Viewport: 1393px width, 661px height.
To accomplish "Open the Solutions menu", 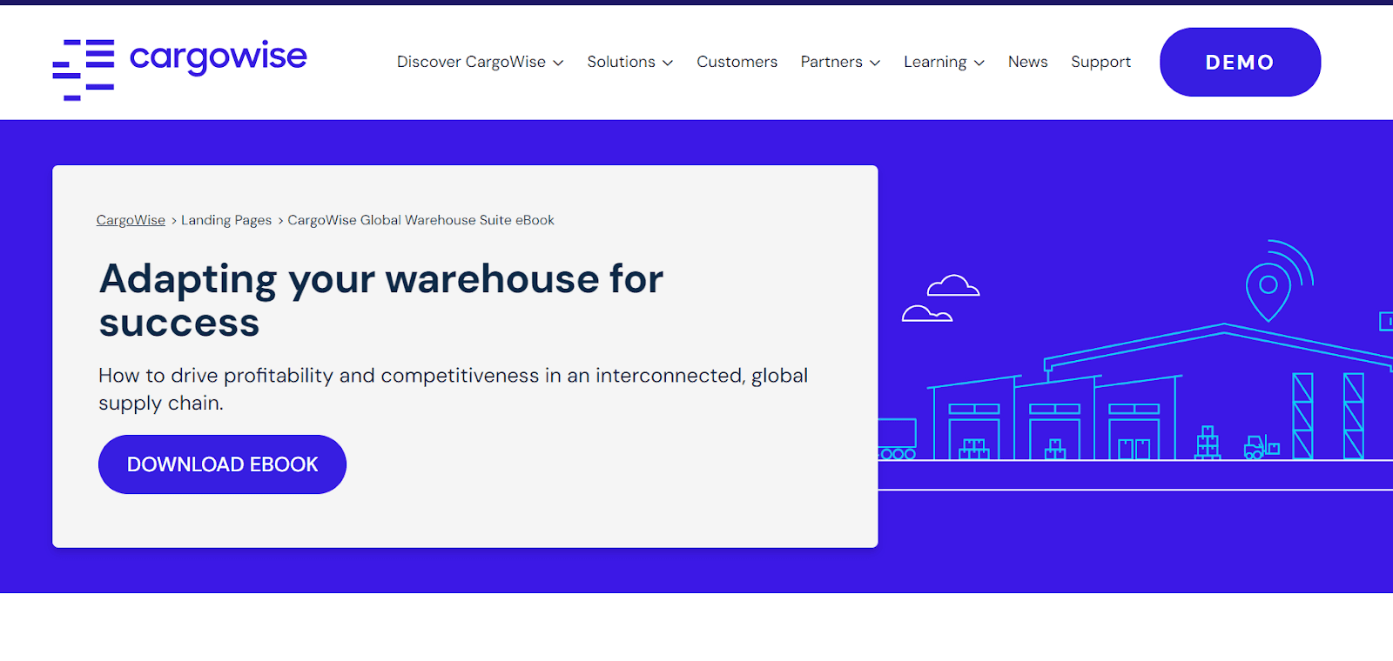I will click(621, 62).
